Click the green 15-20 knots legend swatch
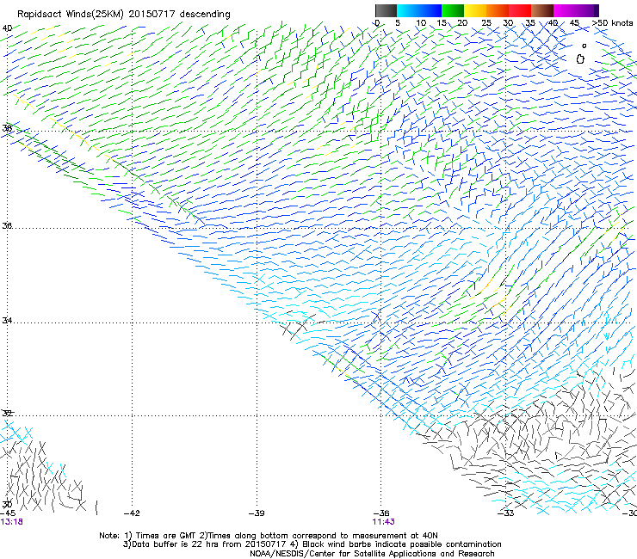The height and width of the screenshot is (559, 637). 453,10
